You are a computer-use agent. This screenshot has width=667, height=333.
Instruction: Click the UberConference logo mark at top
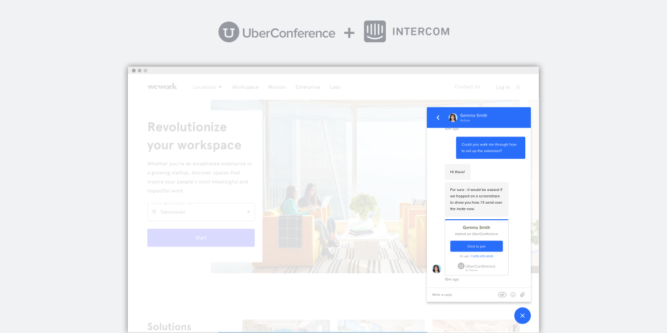coord(228,32)
